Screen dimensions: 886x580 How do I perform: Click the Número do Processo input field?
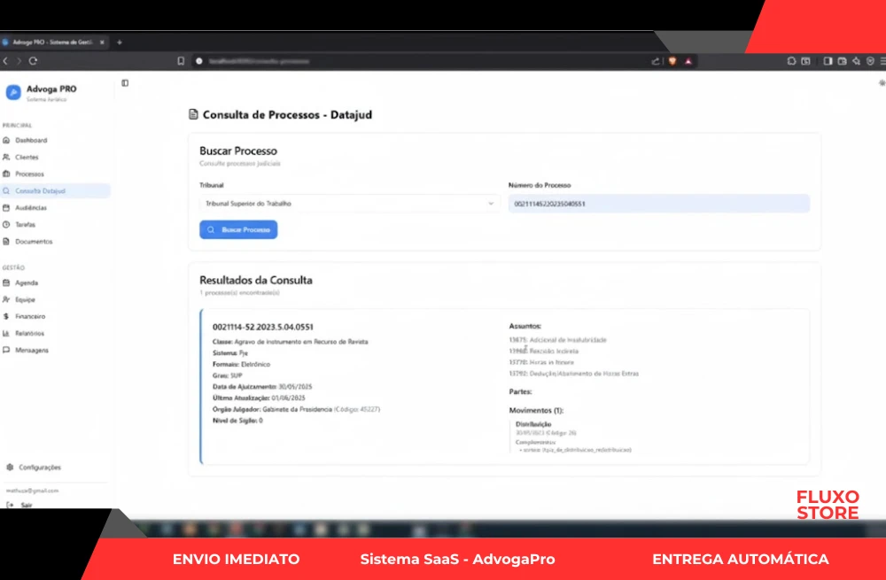click(x=658, y=204)
